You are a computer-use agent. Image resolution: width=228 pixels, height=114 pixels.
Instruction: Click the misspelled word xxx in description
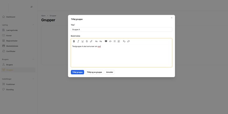99,46
